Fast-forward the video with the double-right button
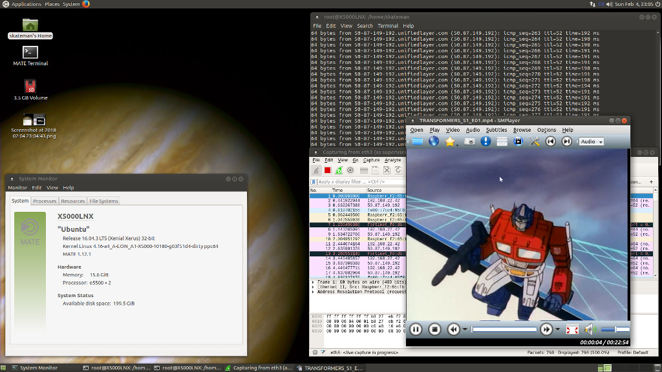 click(x=546, y=329)
